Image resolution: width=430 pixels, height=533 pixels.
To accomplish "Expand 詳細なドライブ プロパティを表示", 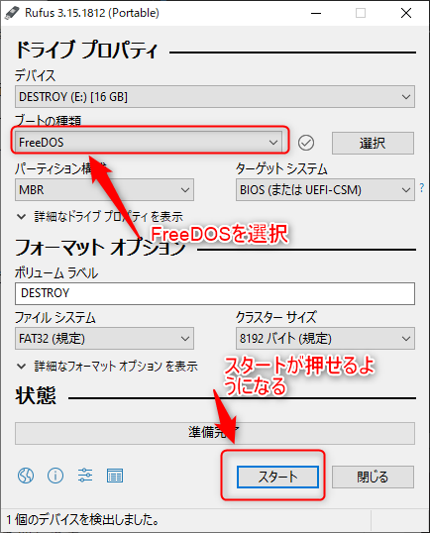I will (x=100, y=217).
